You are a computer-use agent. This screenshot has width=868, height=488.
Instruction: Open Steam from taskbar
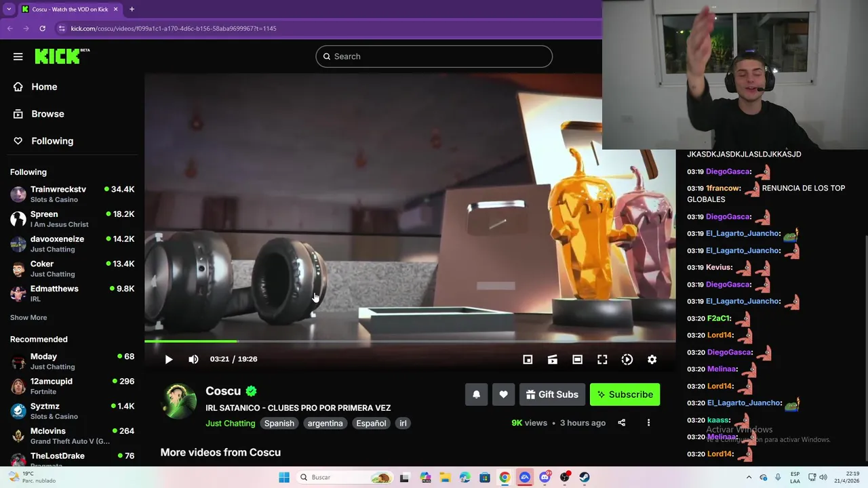click(x=585, y=477)
